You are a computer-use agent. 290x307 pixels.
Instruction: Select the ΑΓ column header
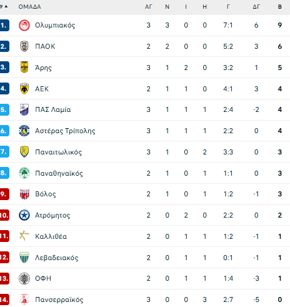tap(149, 7)
